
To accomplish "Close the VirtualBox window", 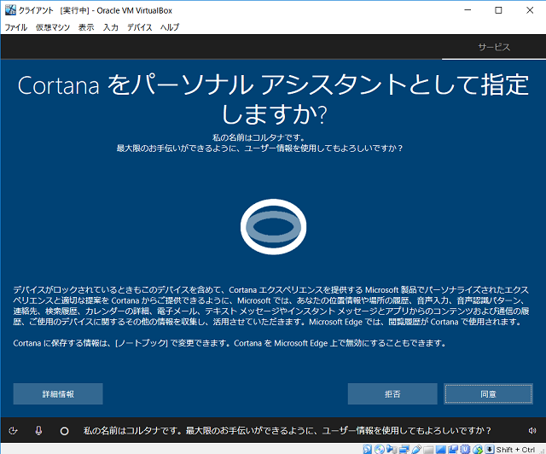I will (x=530, y=10).
